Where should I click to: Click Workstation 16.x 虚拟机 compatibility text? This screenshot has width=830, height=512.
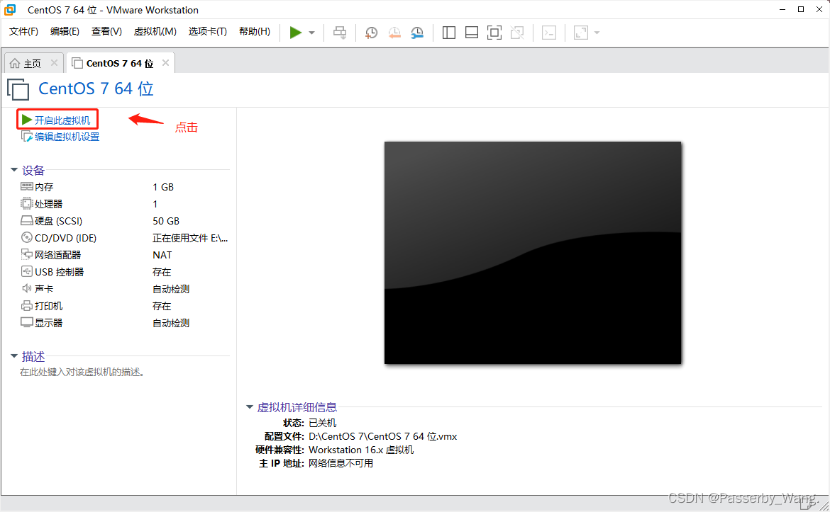pyautogui.click(x=361, y=450)
